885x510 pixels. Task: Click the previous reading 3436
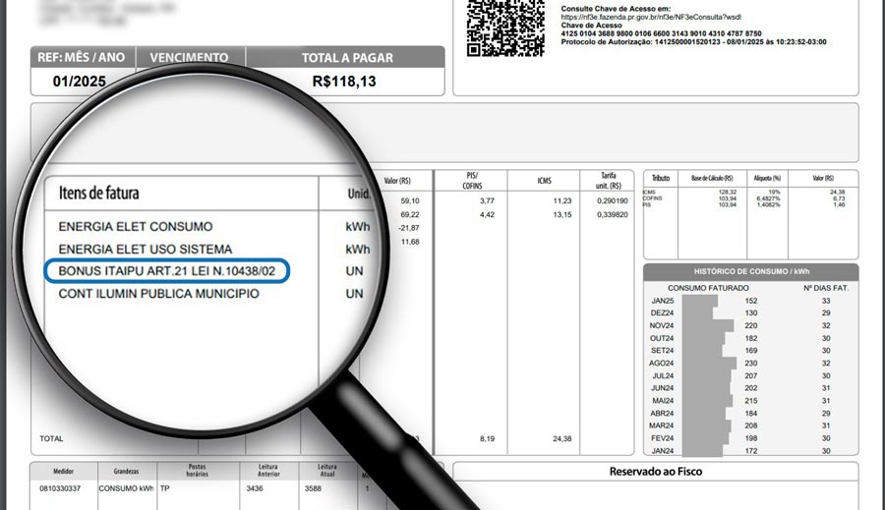[x=255, y=488]
